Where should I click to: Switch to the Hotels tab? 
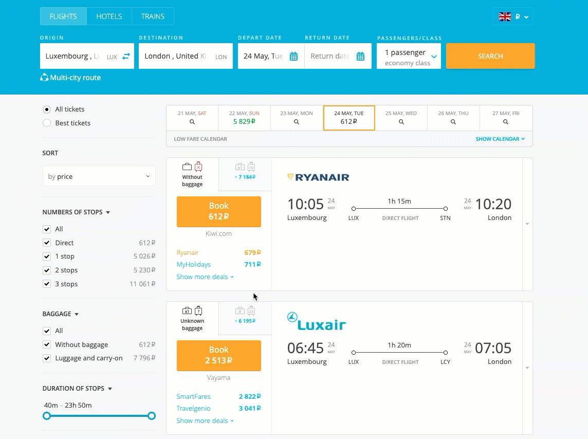(109, 16)
